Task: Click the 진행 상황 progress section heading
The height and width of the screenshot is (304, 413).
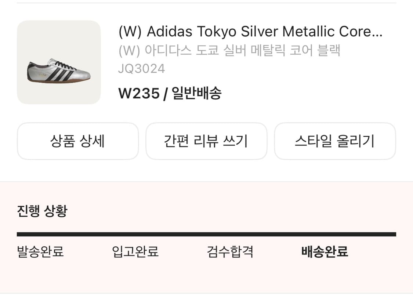Action: (x=42, y=211)
